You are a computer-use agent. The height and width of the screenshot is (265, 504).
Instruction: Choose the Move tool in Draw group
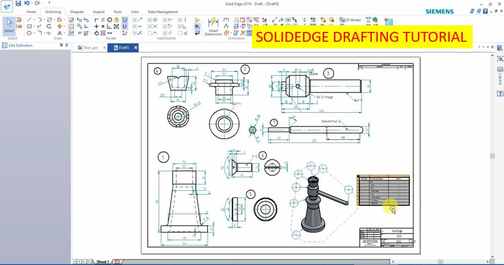(x=60, y=26)
